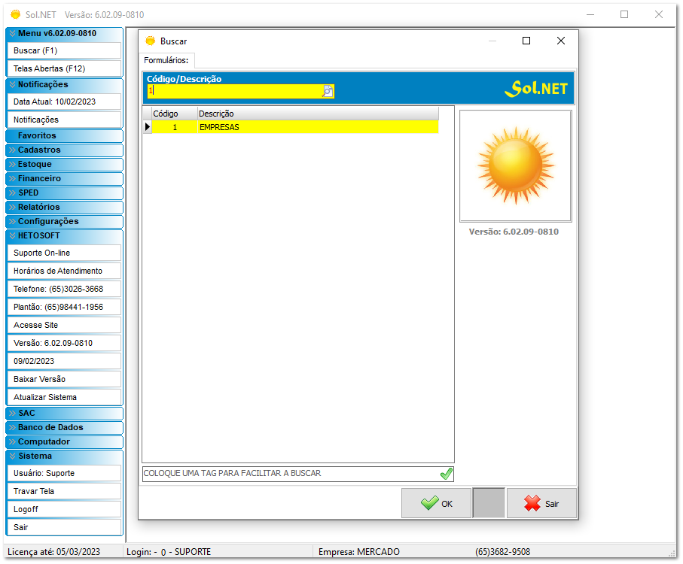Open the Formulários tab

166,60
